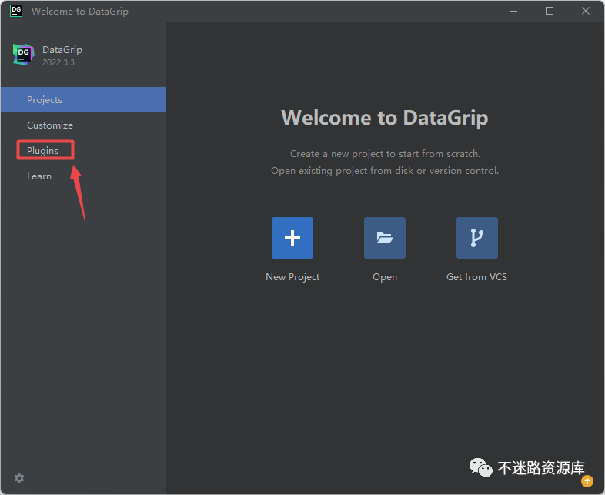
Task: Click the DataGrip logo in sidebar
Action: click(24, 55)
